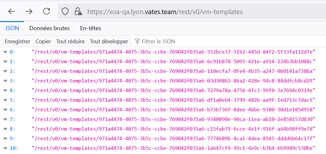The height and width of the screenshot is (154, 326).
Task: Click the key label 0:
Action: pos(13,52)
